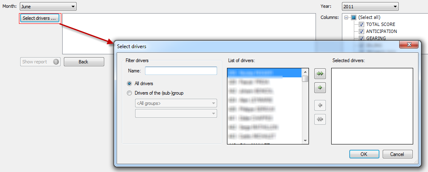Toggle the TOTAL SCORE column checkbox
The image size is (428, 172).
[x=362, y=25]
